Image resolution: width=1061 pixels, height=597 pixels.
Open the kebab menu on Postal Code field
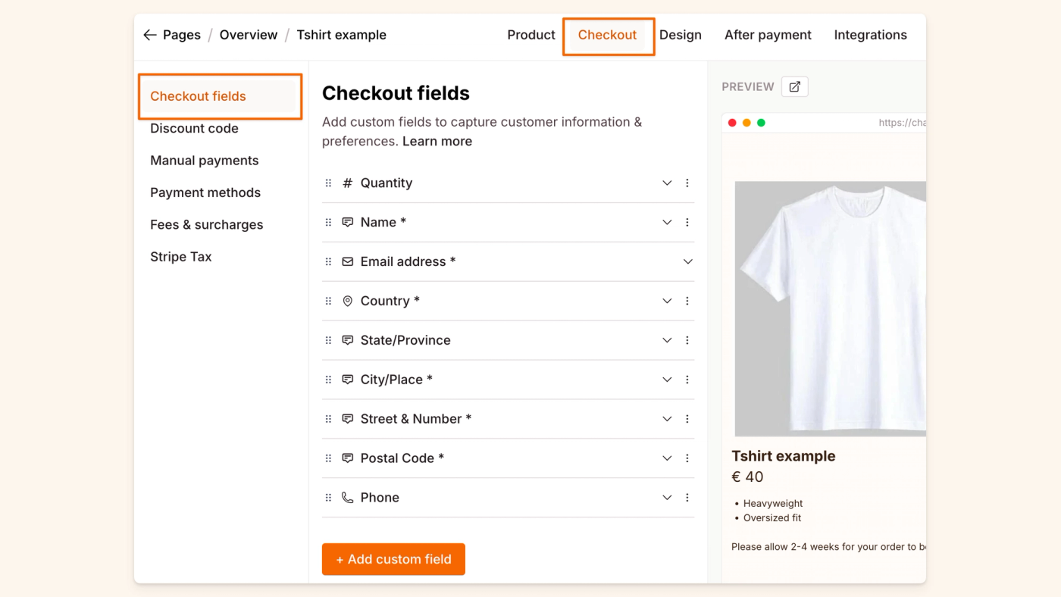[687, 458]
